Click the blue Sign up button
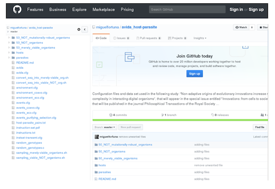The height and width of the screenshot is (189, 275). point(194,73)
